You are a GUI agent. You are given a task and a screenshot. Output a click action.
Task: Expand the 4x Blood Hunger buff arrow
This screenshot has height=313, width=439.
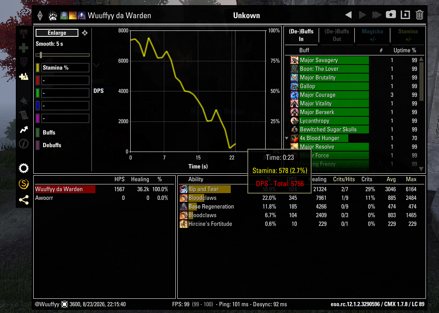point(287,138)
